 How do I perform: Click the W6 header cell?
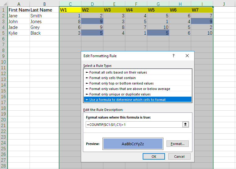click(x=180, y=10)
